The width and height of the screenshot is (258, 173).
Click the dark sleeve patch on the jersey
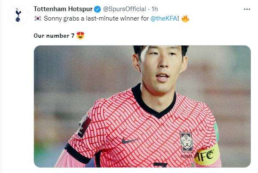pyautogui.click(x=84, y=126)
